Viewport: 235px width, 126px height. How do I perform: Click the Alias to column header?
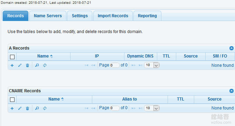pyautogui.click(x=130, y=99)
